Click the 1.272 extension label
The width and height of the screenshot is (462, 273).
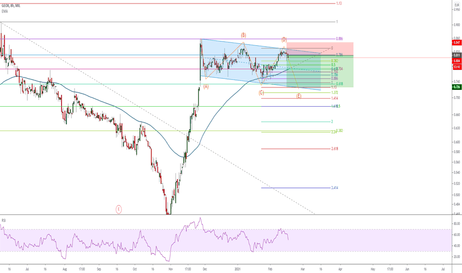coord(335,93)
